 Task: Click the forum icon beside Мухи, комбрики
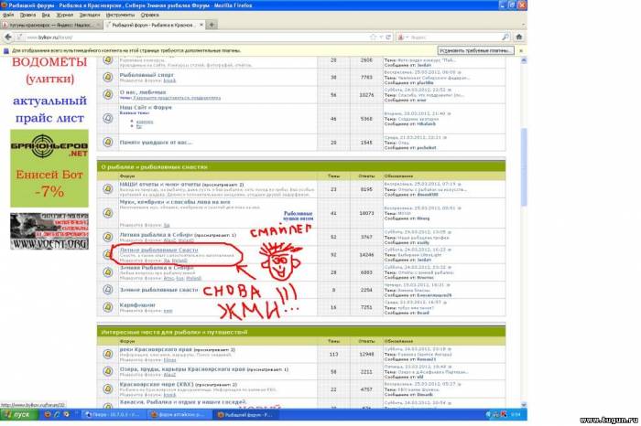pyautogui.click(x=108, y=213)
